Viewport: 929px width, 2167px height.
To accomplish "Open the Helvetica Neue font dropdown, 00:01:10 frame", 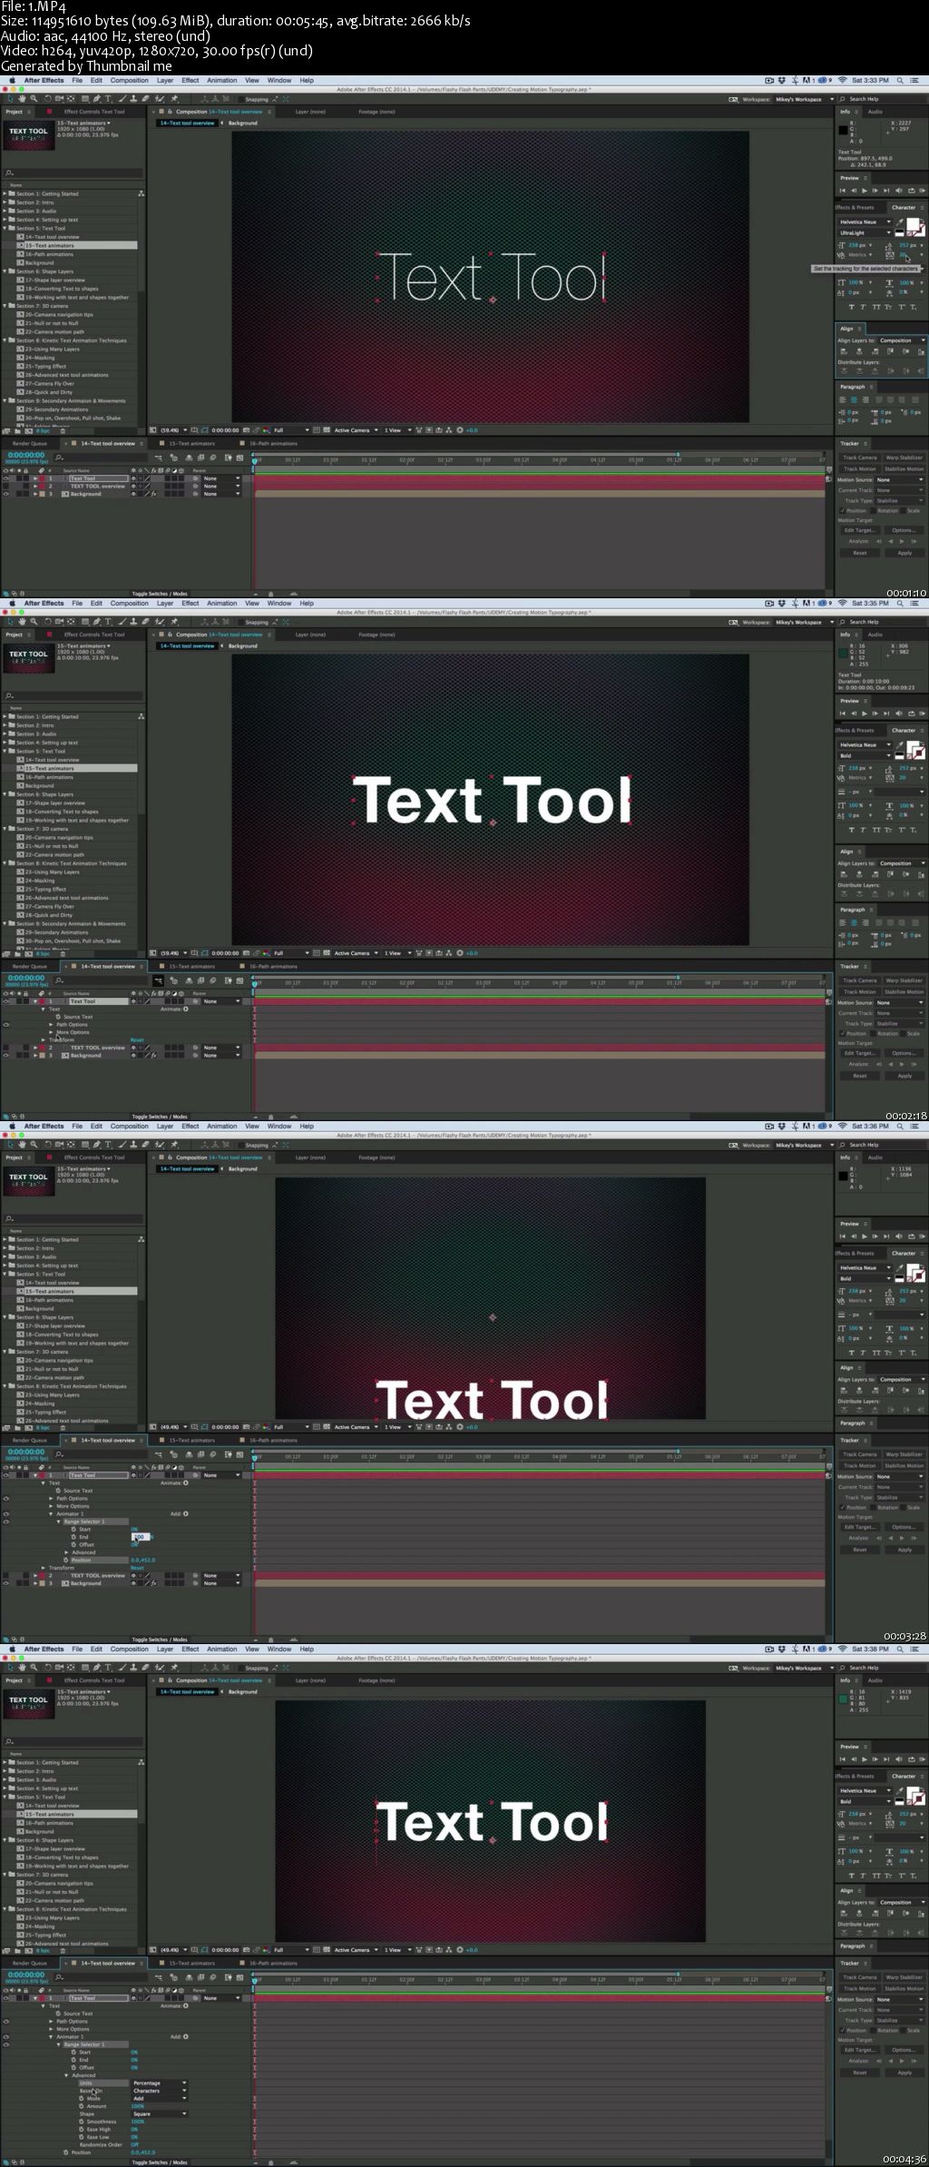I will (865, 222).
